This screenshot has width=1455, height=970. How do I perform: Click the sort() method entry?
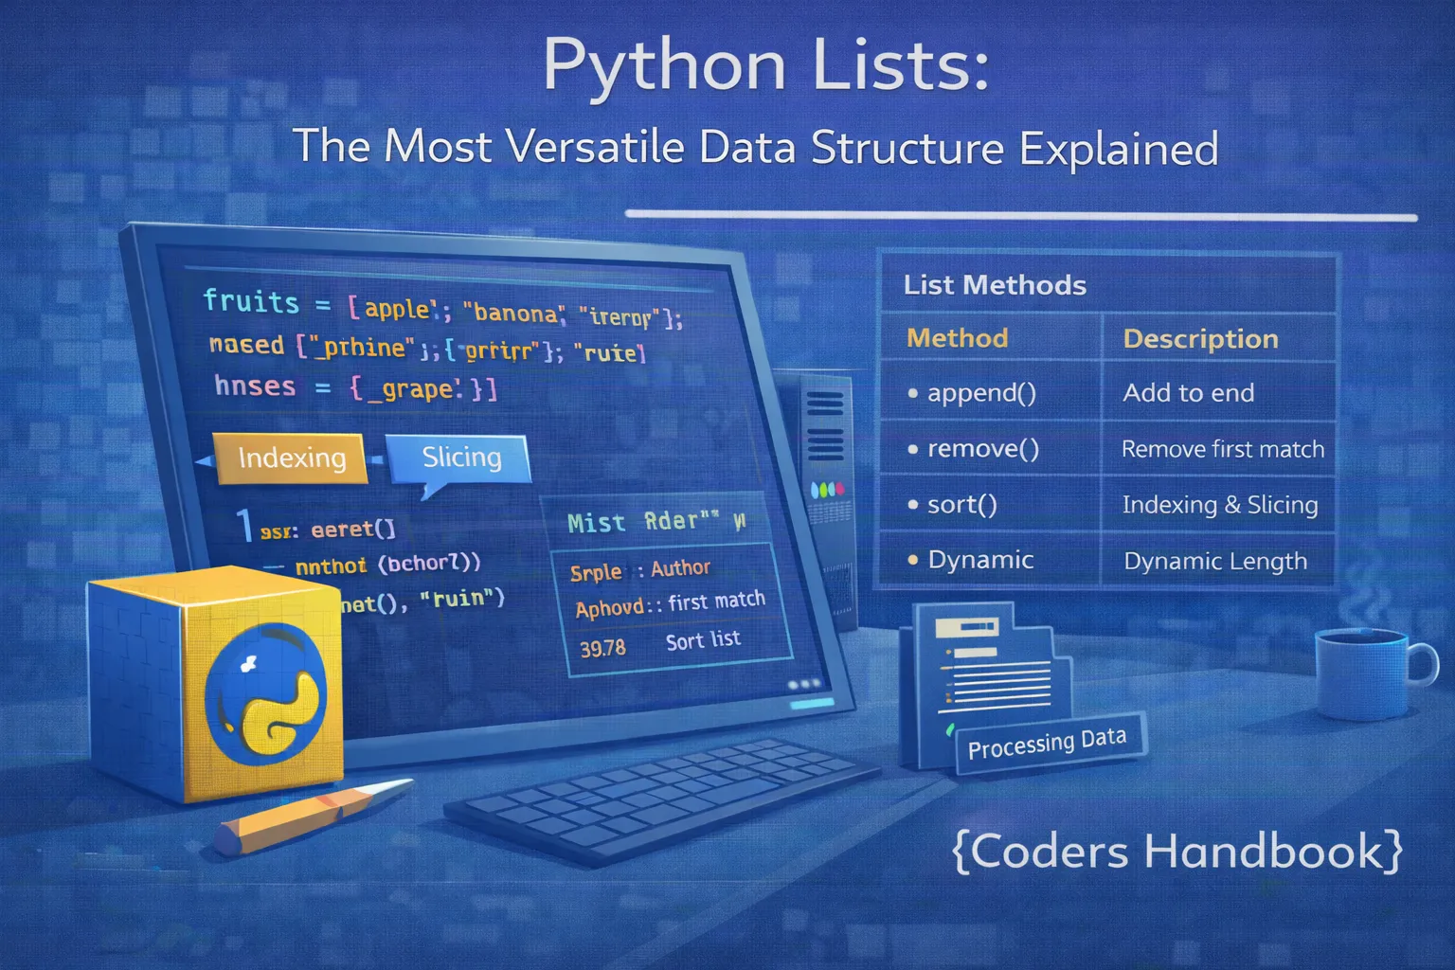click(x=961, y=504)
